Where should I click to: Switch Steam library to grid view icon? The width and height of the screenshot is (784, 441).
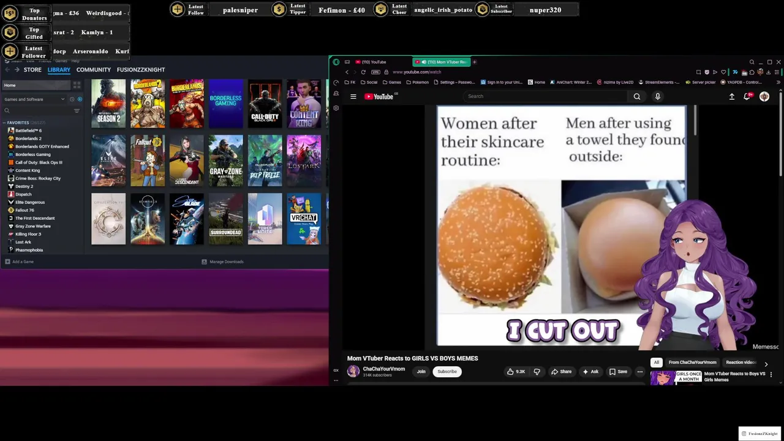point(77,85)
